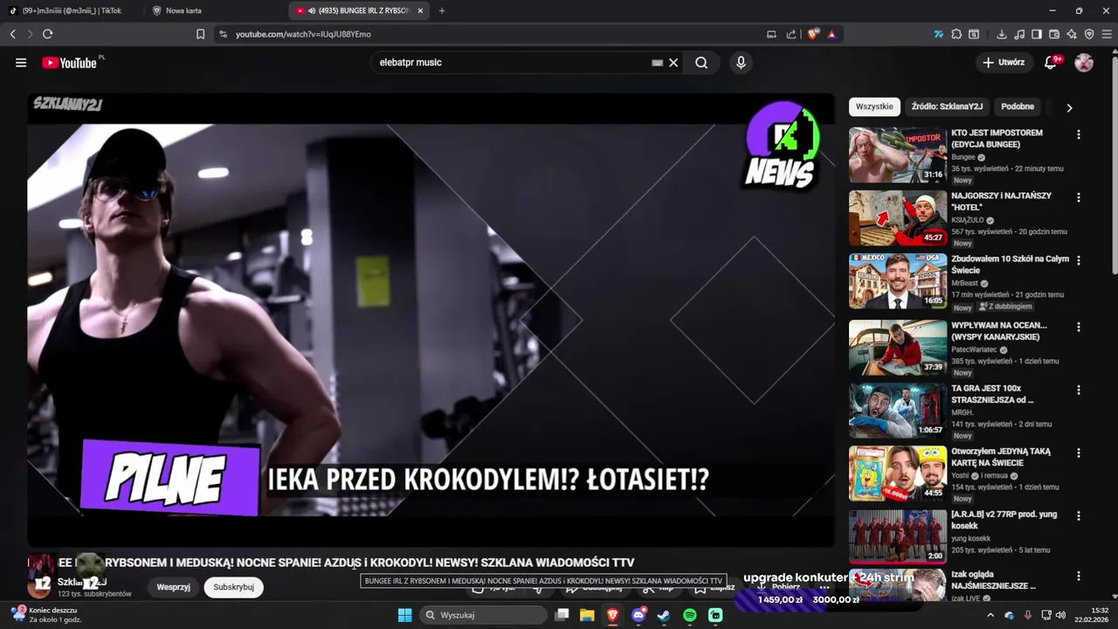Show hidden system tray icons chevron
Image resolution: width=1118 pixels, height=629 pixels.
990,615
